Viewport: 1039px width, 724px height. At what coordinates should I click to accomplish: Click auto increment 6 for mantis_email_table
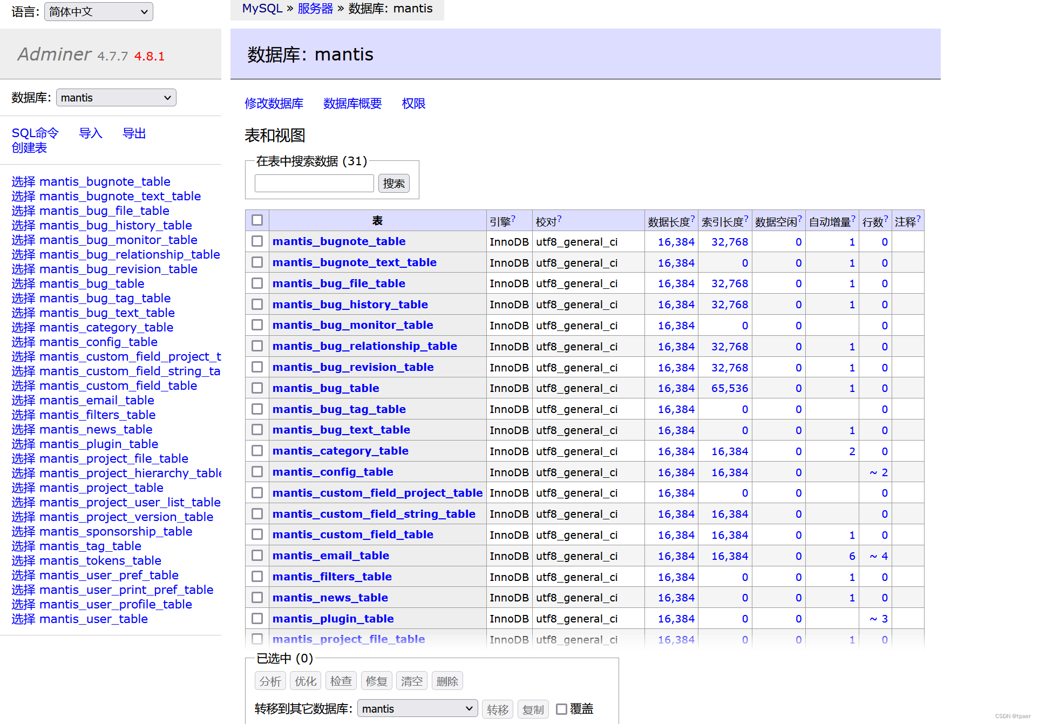pyautogui.click(x=852, y=556)
